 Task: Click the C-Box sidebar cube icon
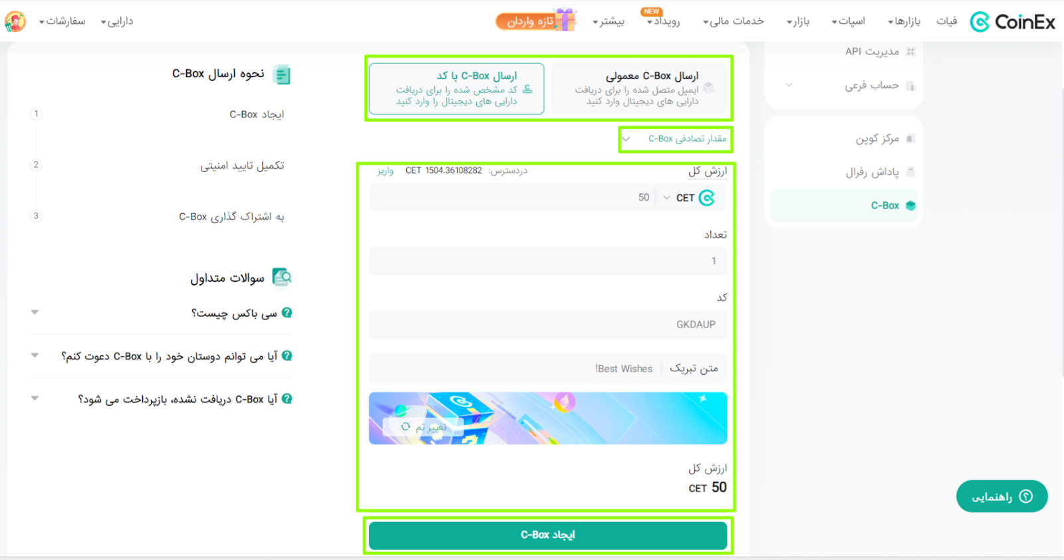point(910,205)
